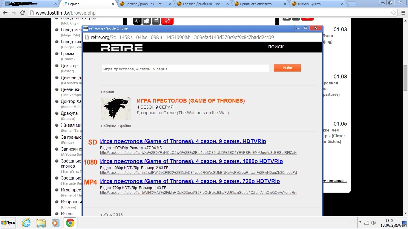
Task: Click the tracktor.in URL under the HDTVRip result
Action: click(x=199, y=153)
